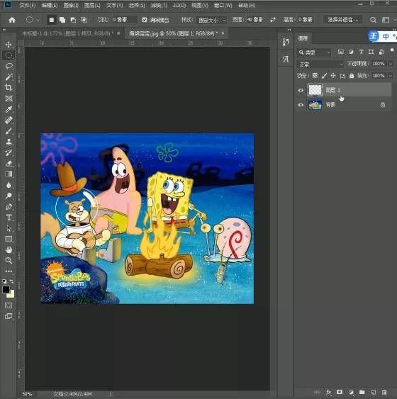397x399 pixels.
Task: Open the 图像(I) menu
Action: [x=71, y=5]
